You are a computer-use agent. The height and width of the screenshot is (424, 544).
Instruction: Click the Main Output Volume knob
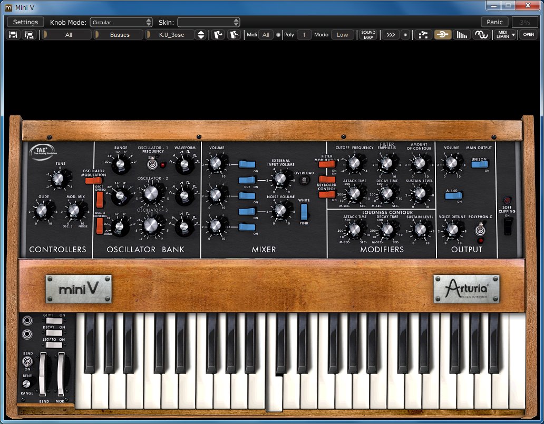tap(451, 163)
